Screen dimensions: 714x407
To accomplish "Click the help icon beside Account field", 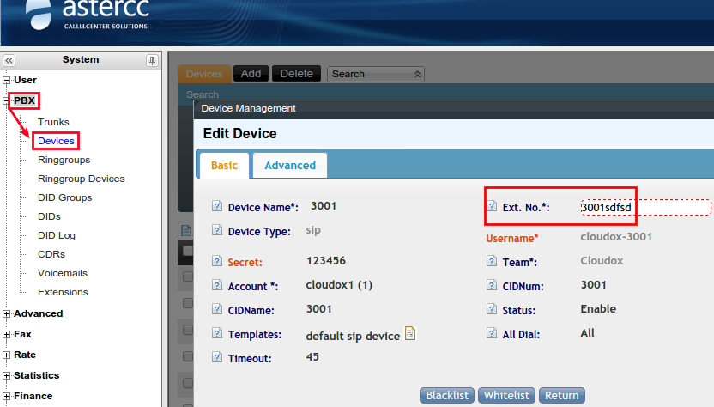I will 217,286.
